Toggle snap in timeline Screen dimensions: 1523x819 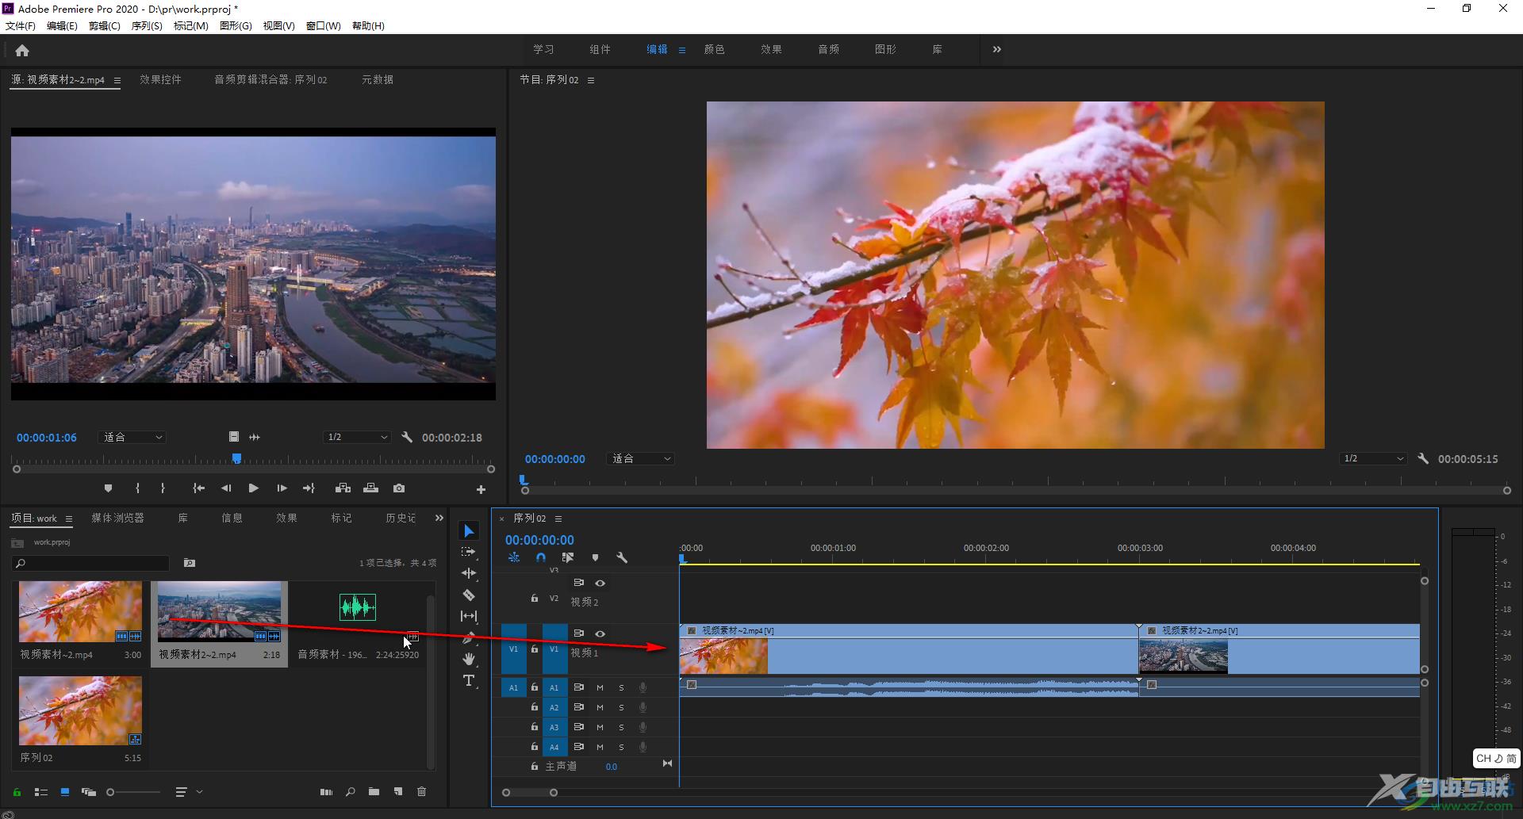541,557
